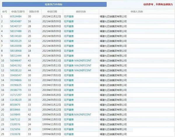Viewport: 175px width, 137px height.
Task: Click 花开富贵 MAGNIFICENT name in row 11
Action: [x=78, y=66]
